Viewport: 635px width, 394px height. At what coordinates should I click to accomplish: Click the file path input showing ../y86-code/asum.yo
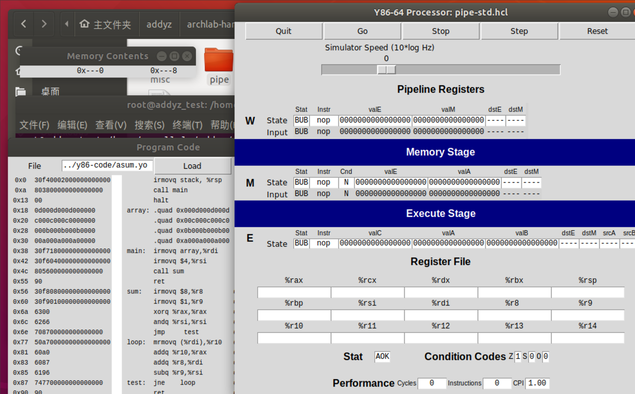107,165
